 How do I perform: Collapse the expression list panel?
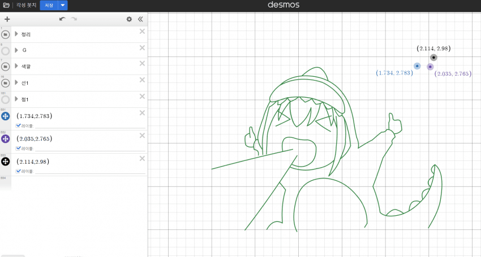[x=140, y=19]
